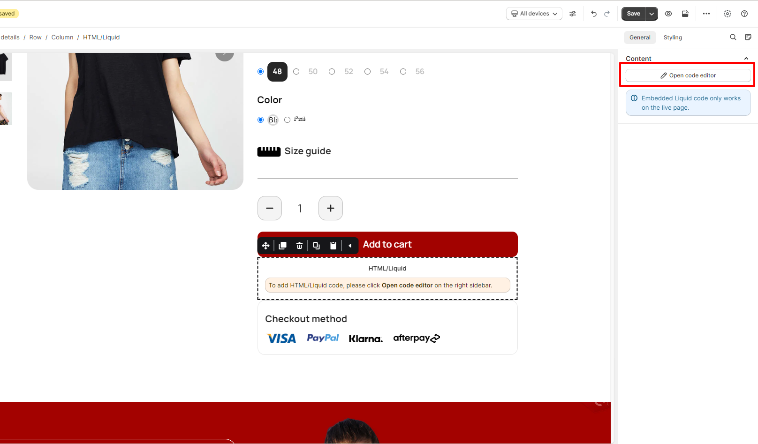
Task: Click the Color heading text
Action: [x=270, y=100]
